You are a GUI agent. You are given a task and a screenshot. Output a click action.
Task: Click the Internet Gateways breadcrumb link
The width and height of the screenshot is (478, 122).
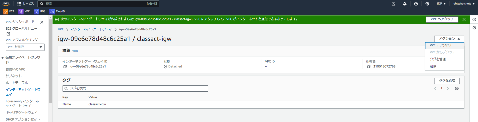point(91,29)
